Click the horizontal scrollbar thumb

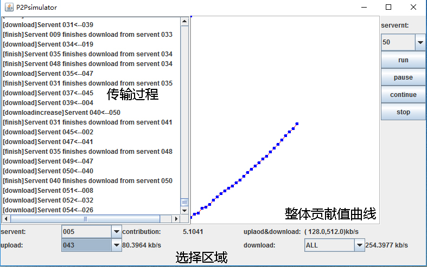pyautogui.click(x=85, y=219)
